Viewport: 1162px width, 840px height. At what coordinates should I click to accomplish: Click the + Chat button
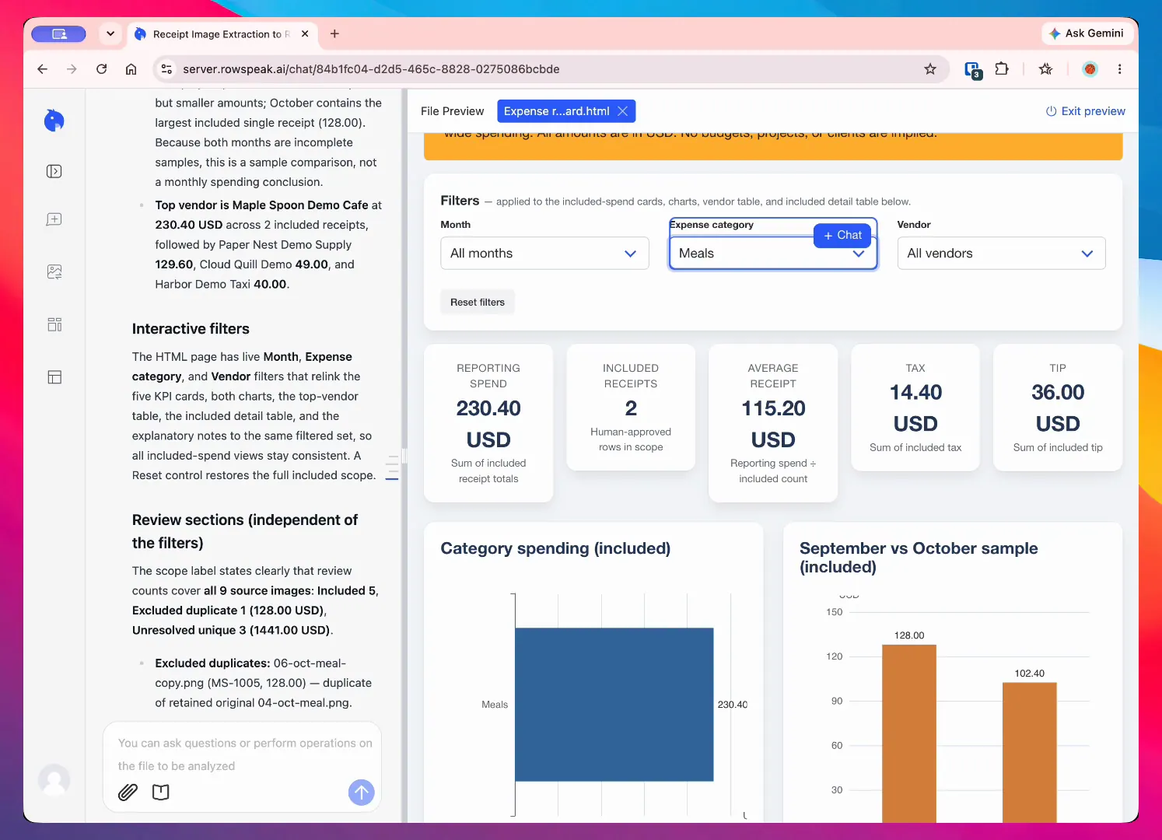[842, 236]
